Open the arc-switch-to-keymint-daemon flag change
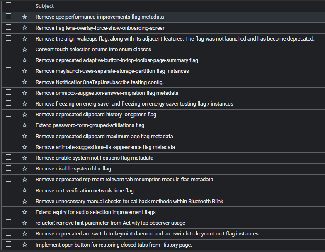 coord(147,234)
